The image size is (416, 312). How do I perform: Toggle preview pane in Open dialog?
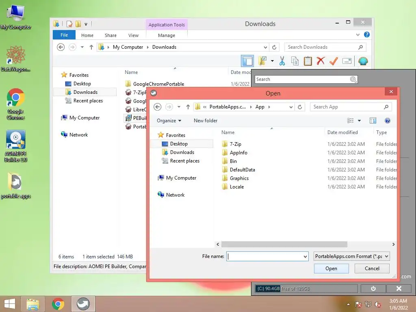point(373,120)
